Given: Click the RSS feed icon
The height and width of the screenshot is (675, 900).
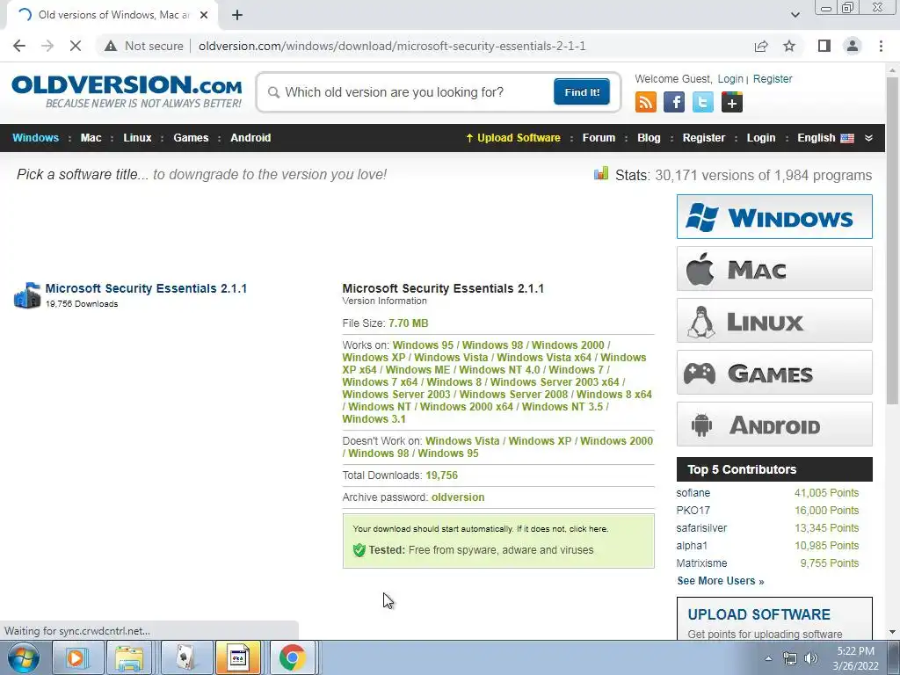Looking at the screenshot, I should tap(645, 102).
